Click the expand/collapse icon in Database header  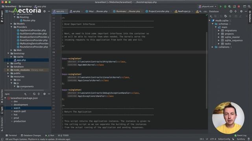coord(235,11)
